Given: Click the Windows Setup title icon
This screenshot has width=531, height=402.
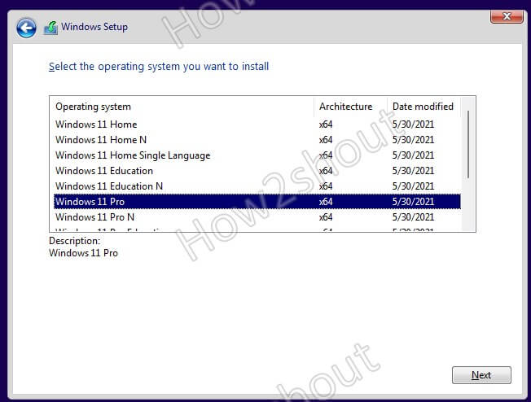Looking at the screenshot, I should click(50, 28).
